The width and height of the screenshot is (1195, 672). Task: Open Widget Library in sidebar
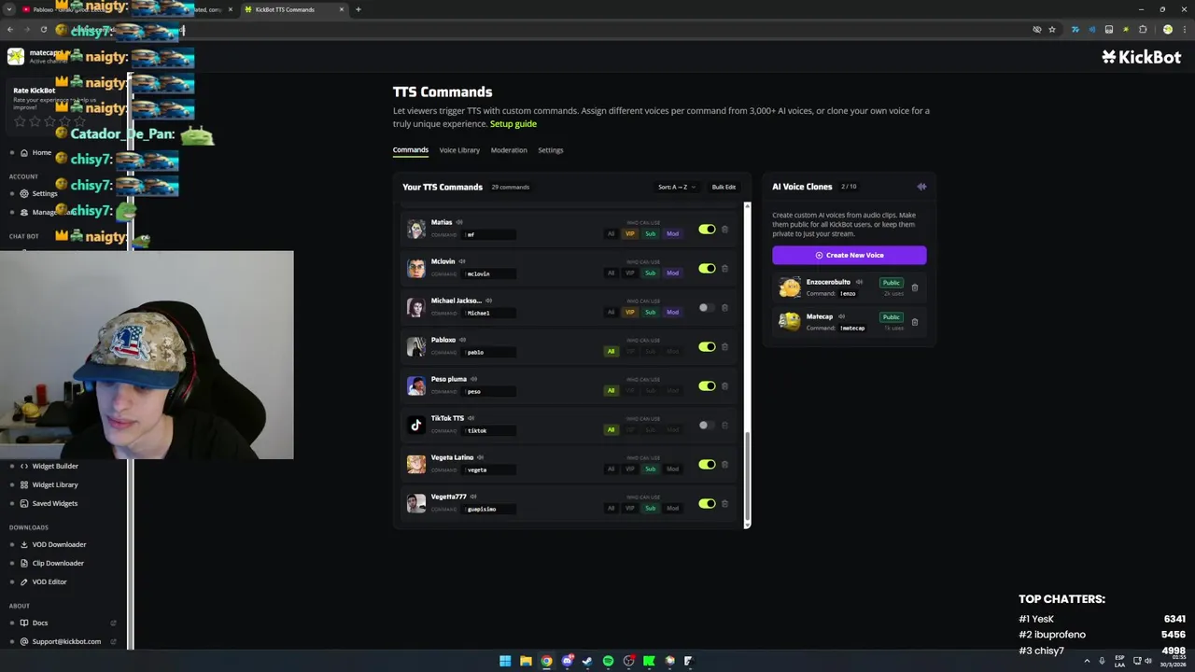pyautogui.click(x=55, y=484)
